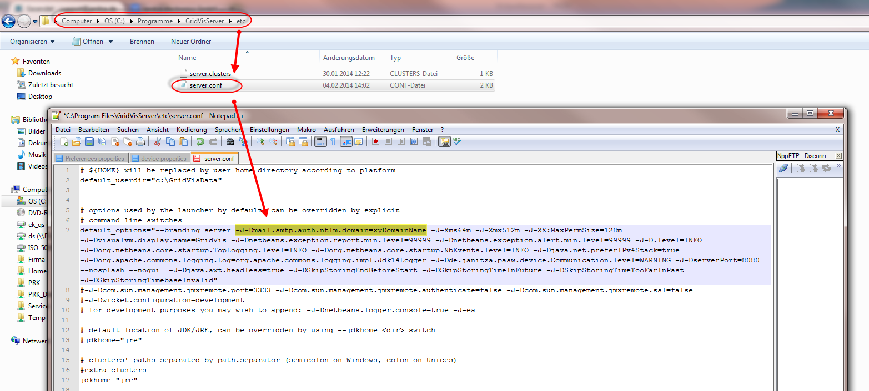Toggle the Word Wrap toolbar button

[x=320, y=142]
